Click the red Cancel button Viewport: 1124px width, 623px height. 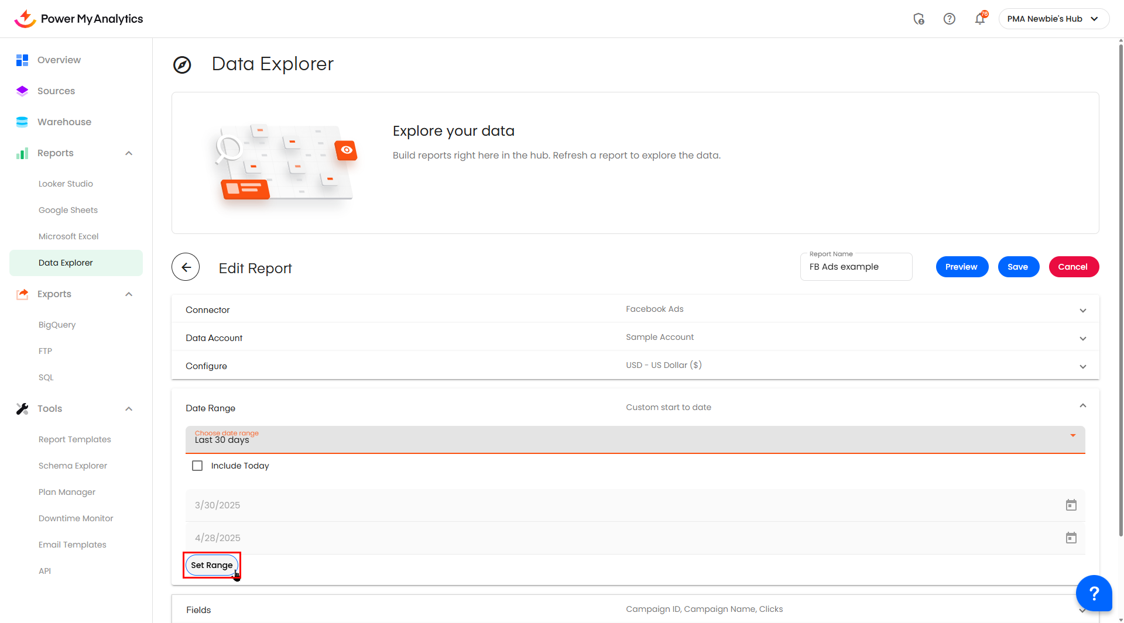click(1073, 267)
